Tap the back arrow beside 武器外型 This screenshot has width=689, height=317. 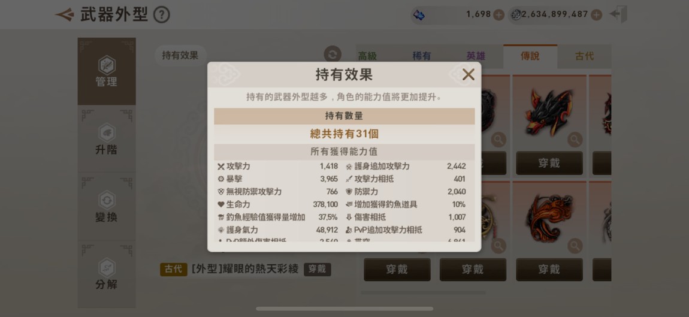[x=65, y=14]
